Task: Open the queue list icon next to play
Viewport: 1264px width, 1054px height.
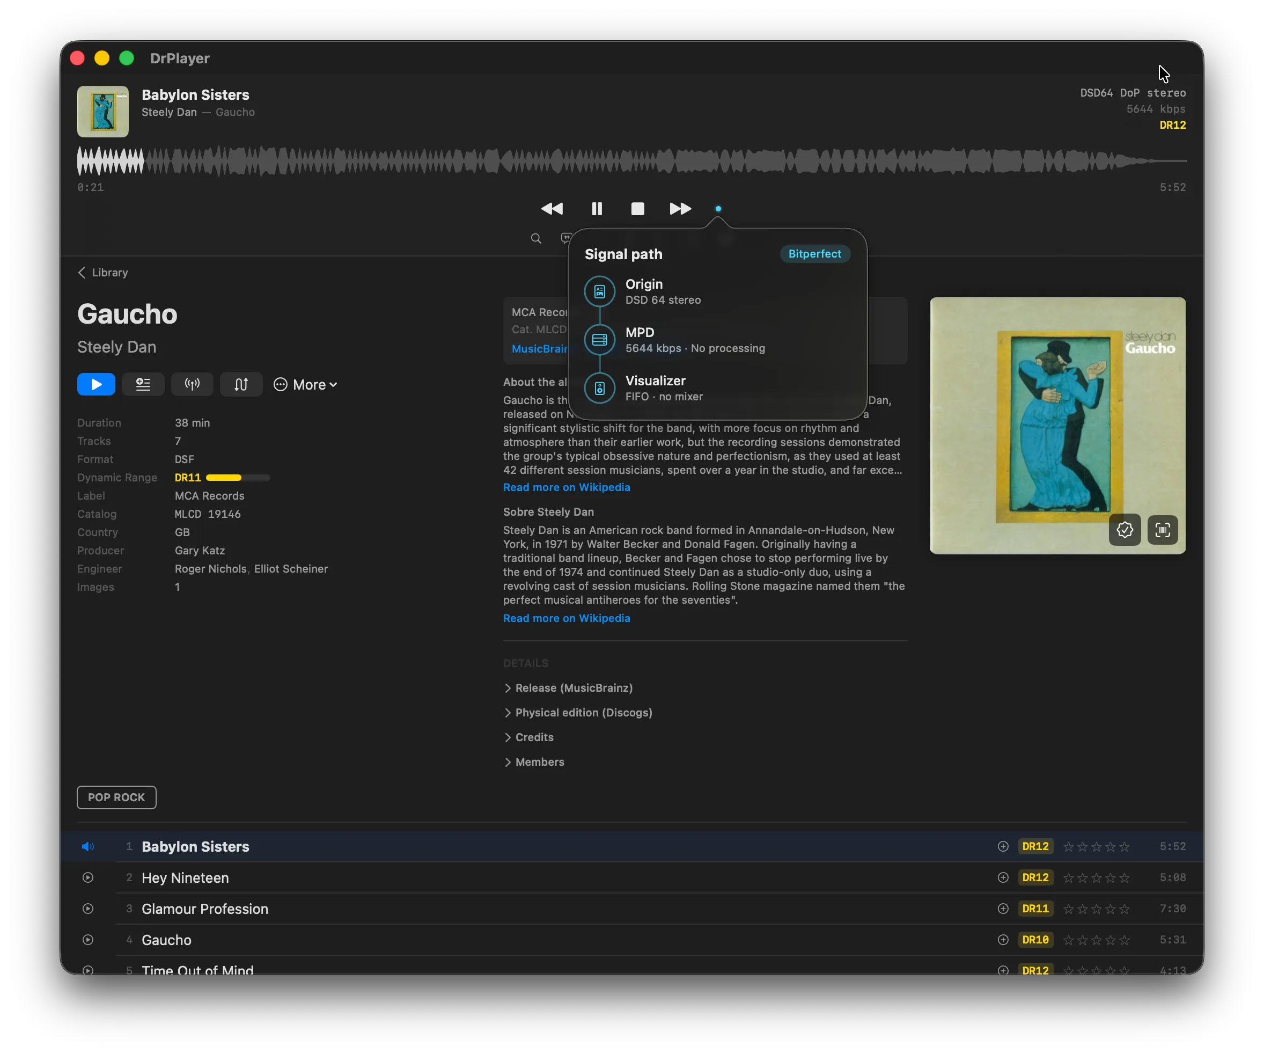Action: [143, 385]
